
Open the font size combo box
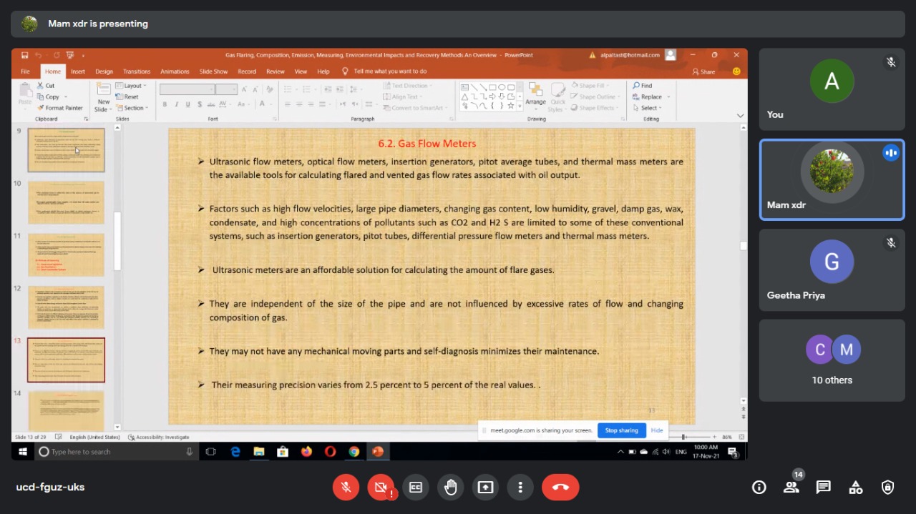pos(226,89)
